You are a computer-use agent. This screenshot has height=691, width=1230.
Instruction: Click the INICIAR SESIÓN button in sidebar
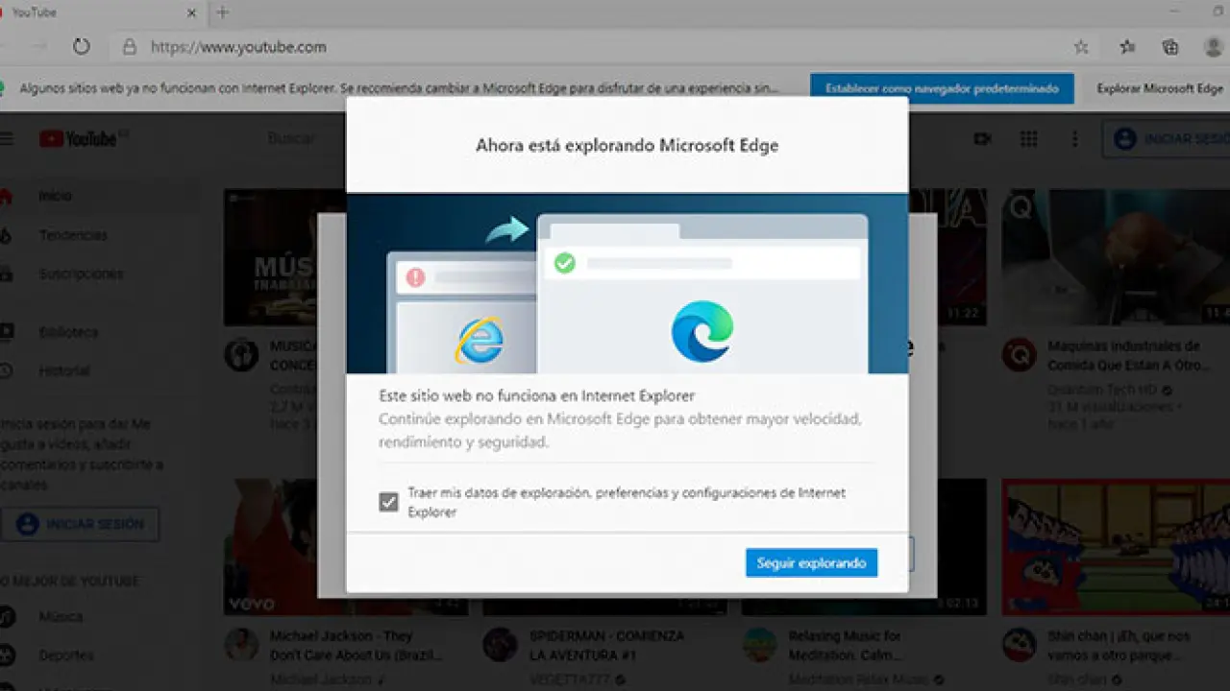81,524
